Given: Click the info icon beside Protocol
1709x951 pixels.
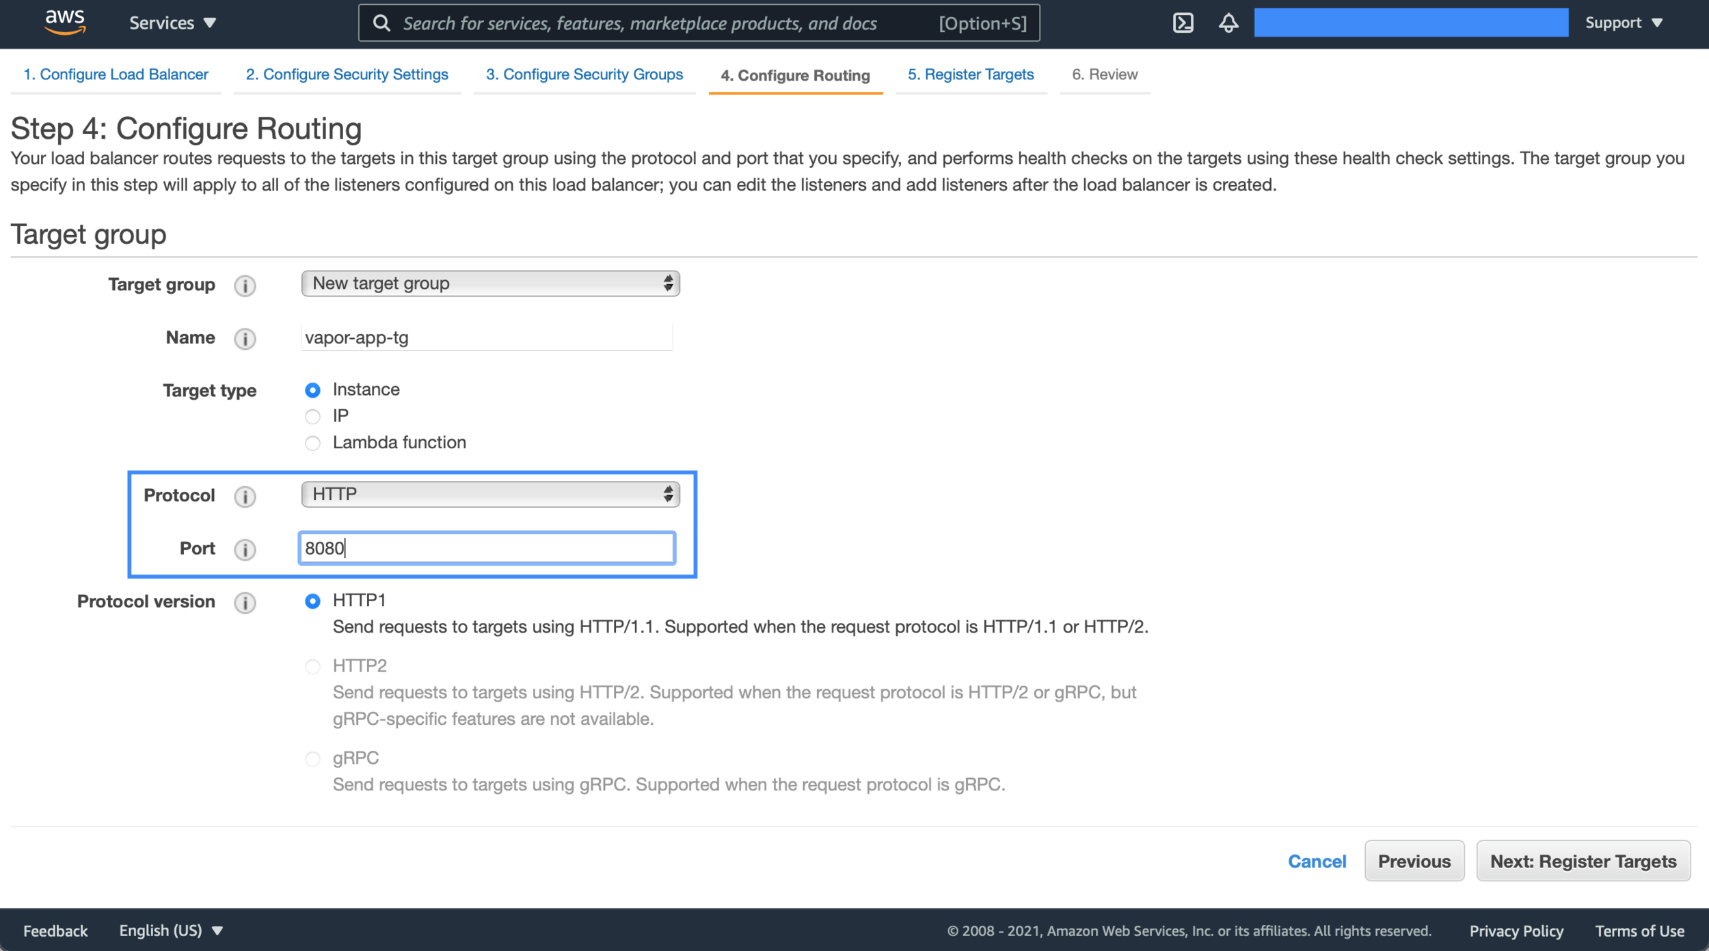Looking at the screenshot, I should click(x=245, y=497).
